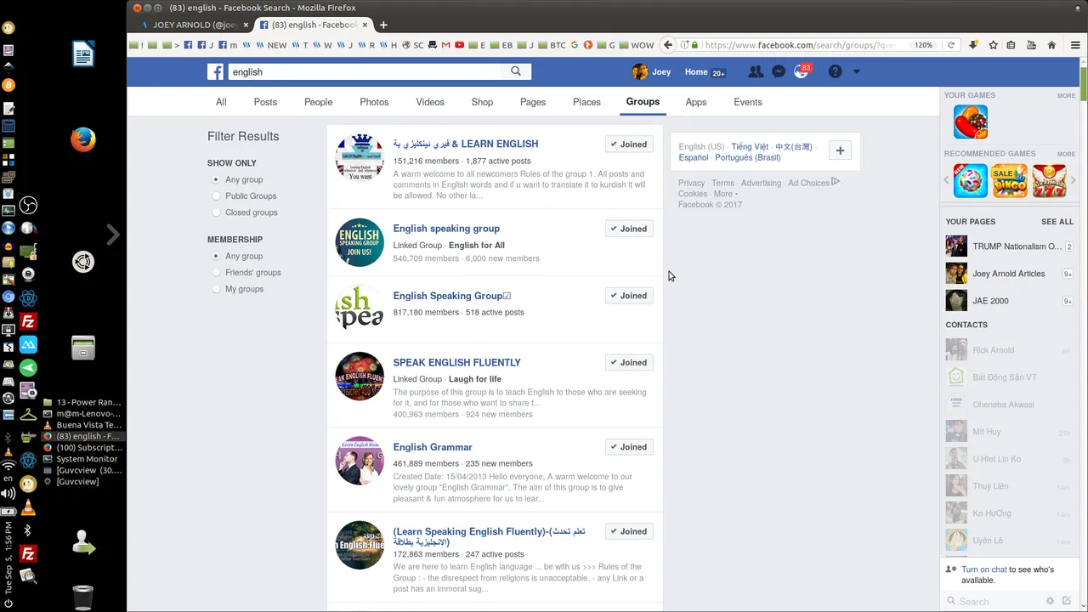
Task: Select Closed groups filter
Action: pos(216,212)
